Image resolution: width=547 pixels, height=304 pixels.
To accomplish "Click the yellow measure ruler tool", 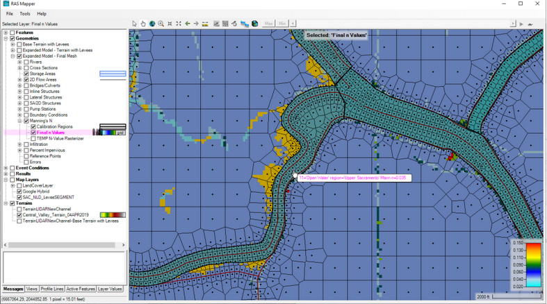I will point(206,24).
